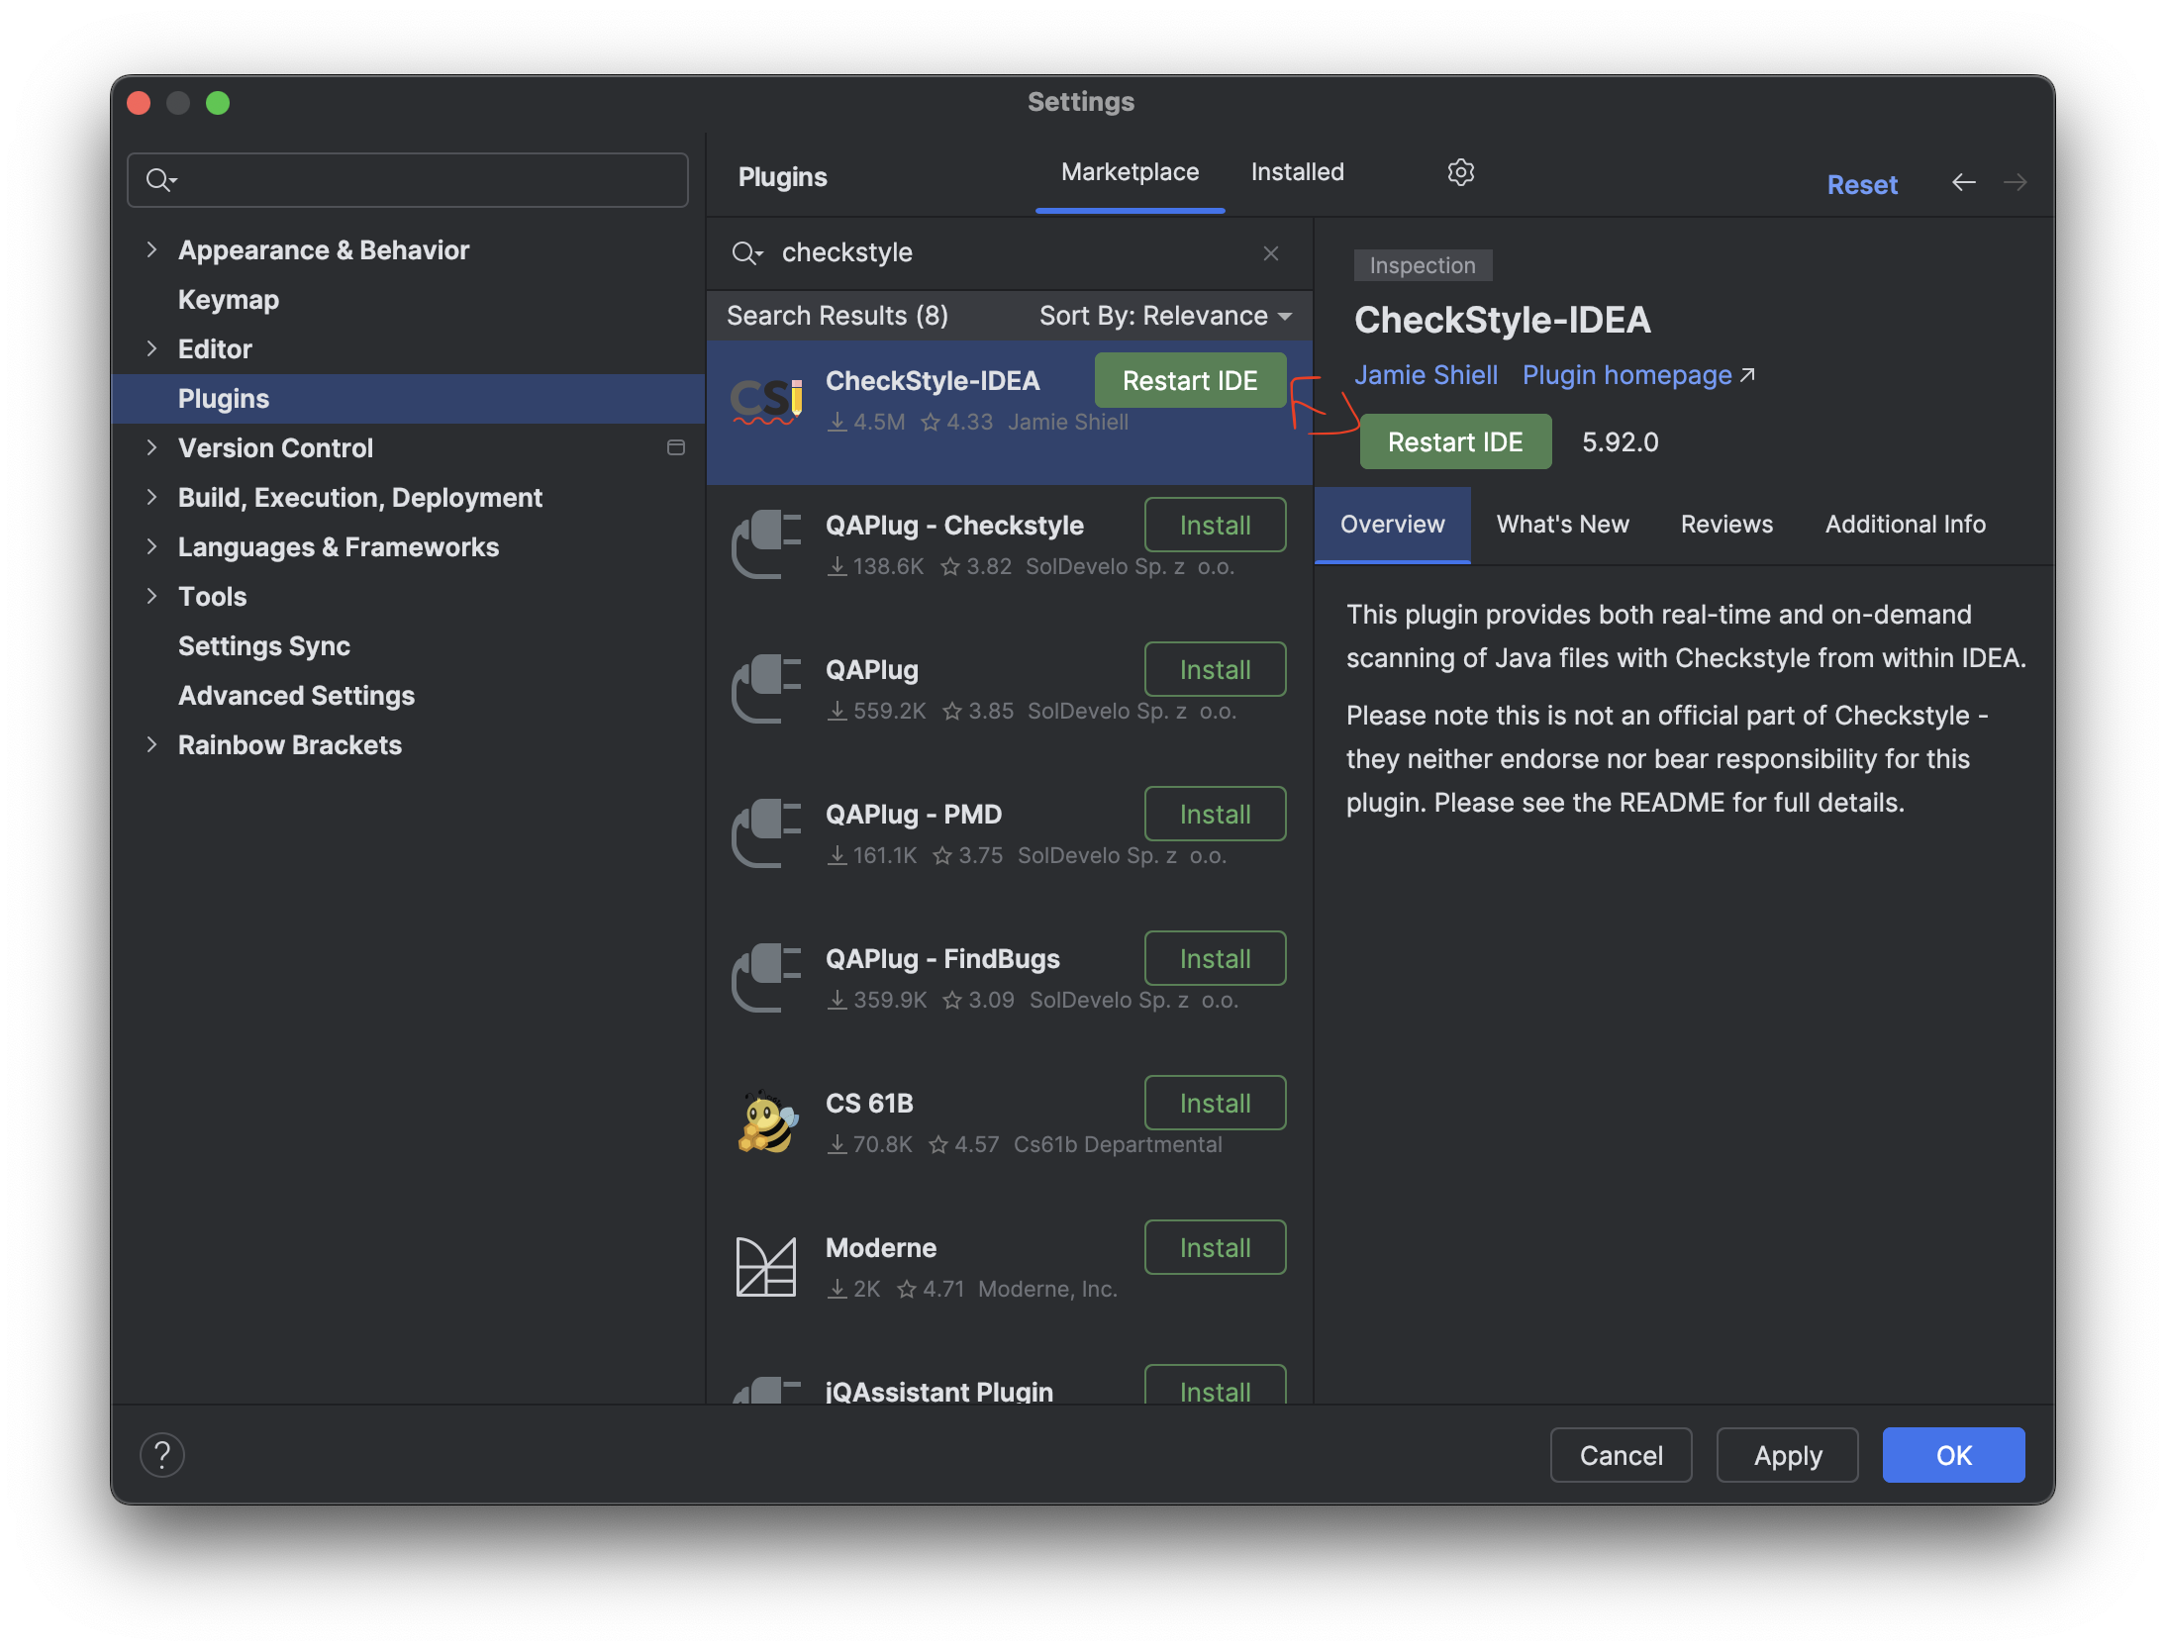The height and width of the screenshot is (1651, 2166).
Task: Switch to the Marketplace tab
Action: (1130, 172)
